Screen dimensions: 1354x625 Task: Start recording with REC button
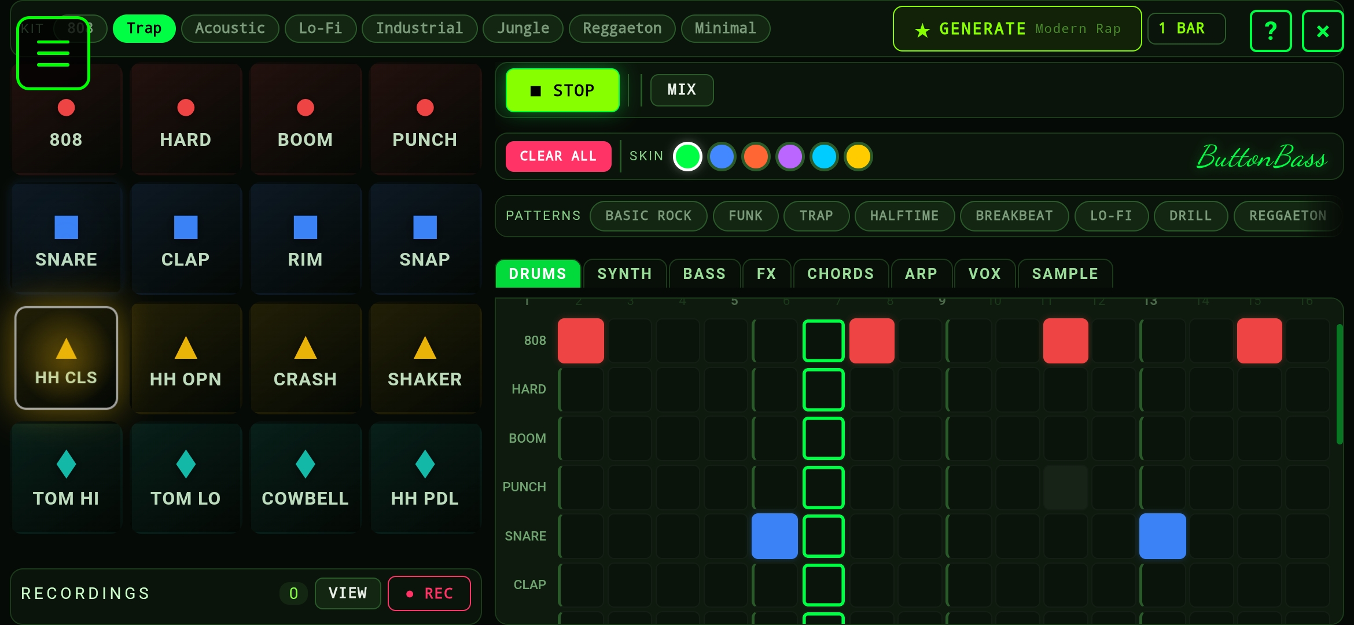pos(429,593)
